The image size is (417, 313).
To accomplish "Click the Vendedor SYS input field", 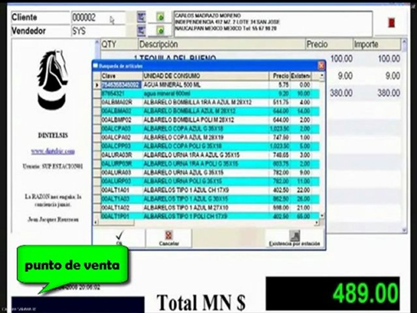I will click(98, 31).
